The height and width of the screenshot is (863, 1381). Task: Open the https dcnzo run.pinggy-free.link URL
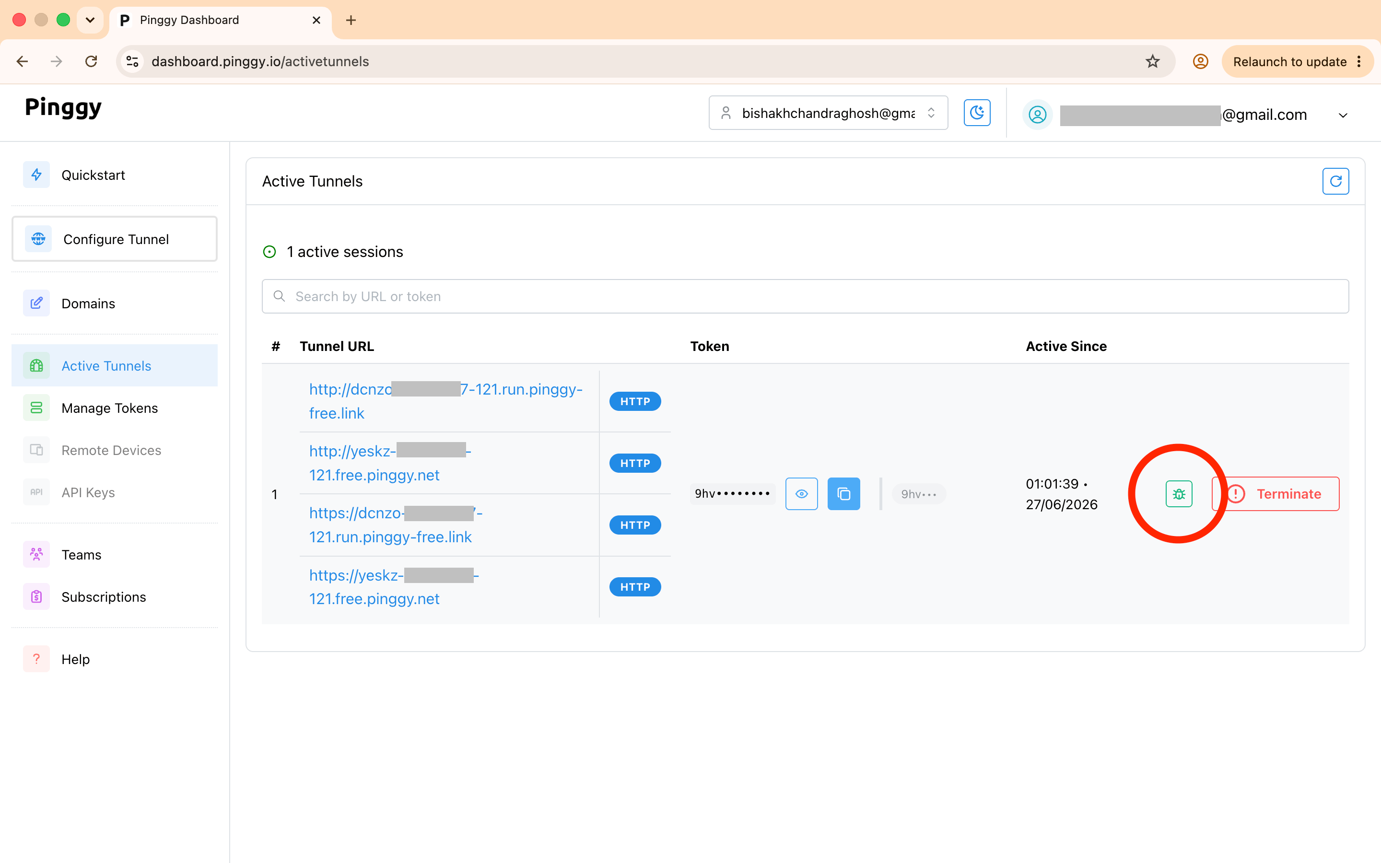396,525
